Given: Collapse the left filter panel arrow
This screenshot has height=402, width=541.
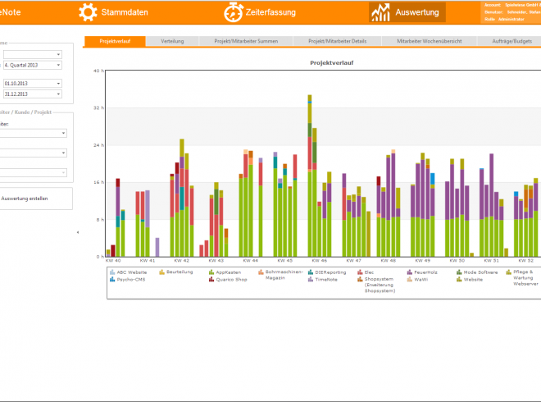Looking at the screenshot, I should (x=78, y=232).
